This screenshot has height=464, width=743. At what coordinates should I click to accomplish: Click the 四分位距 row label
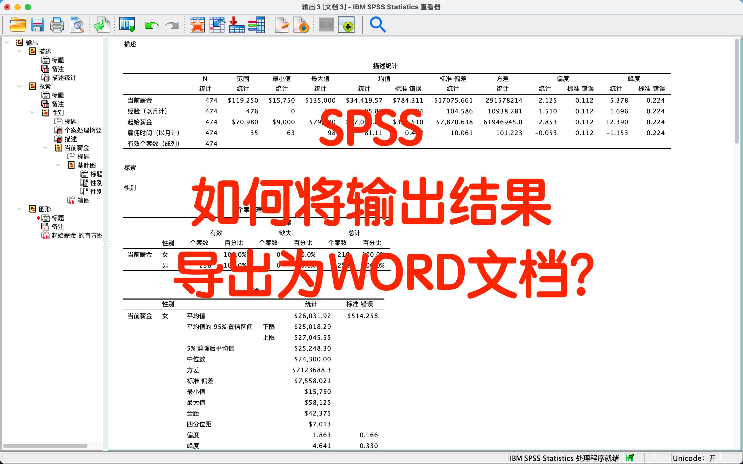pos(199,424)
